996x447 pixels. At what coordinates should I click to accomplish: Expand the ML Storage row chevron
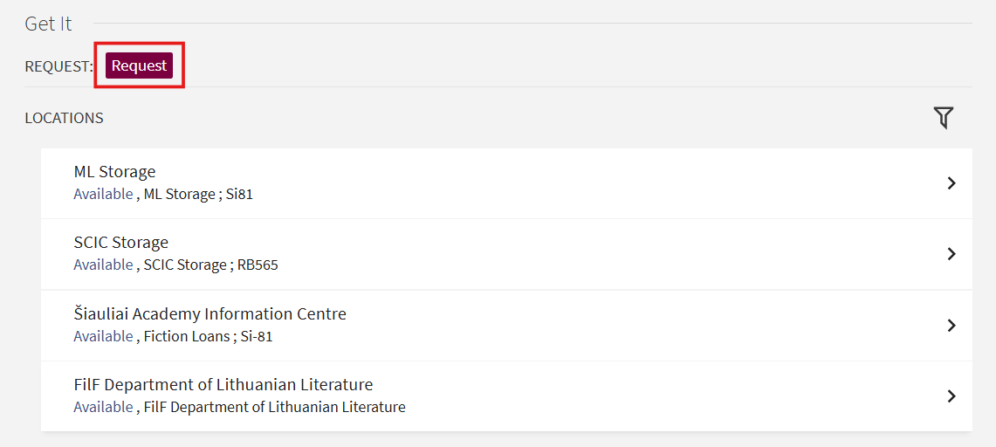coord(951,183)
